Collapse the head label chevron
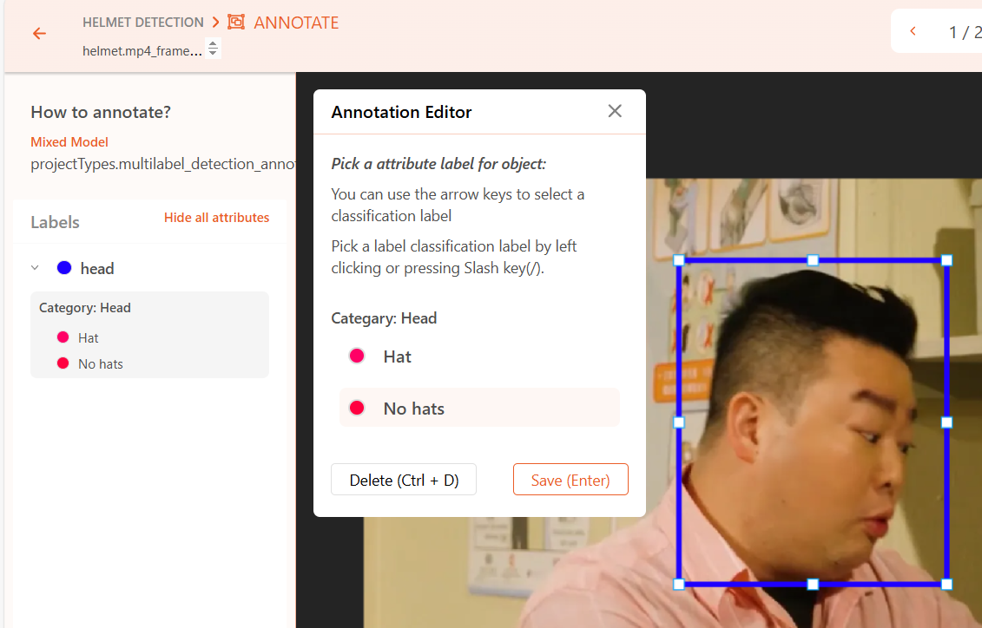Viewport: 982px width, 628px height. pyautogui.click(x=35, y=268)
